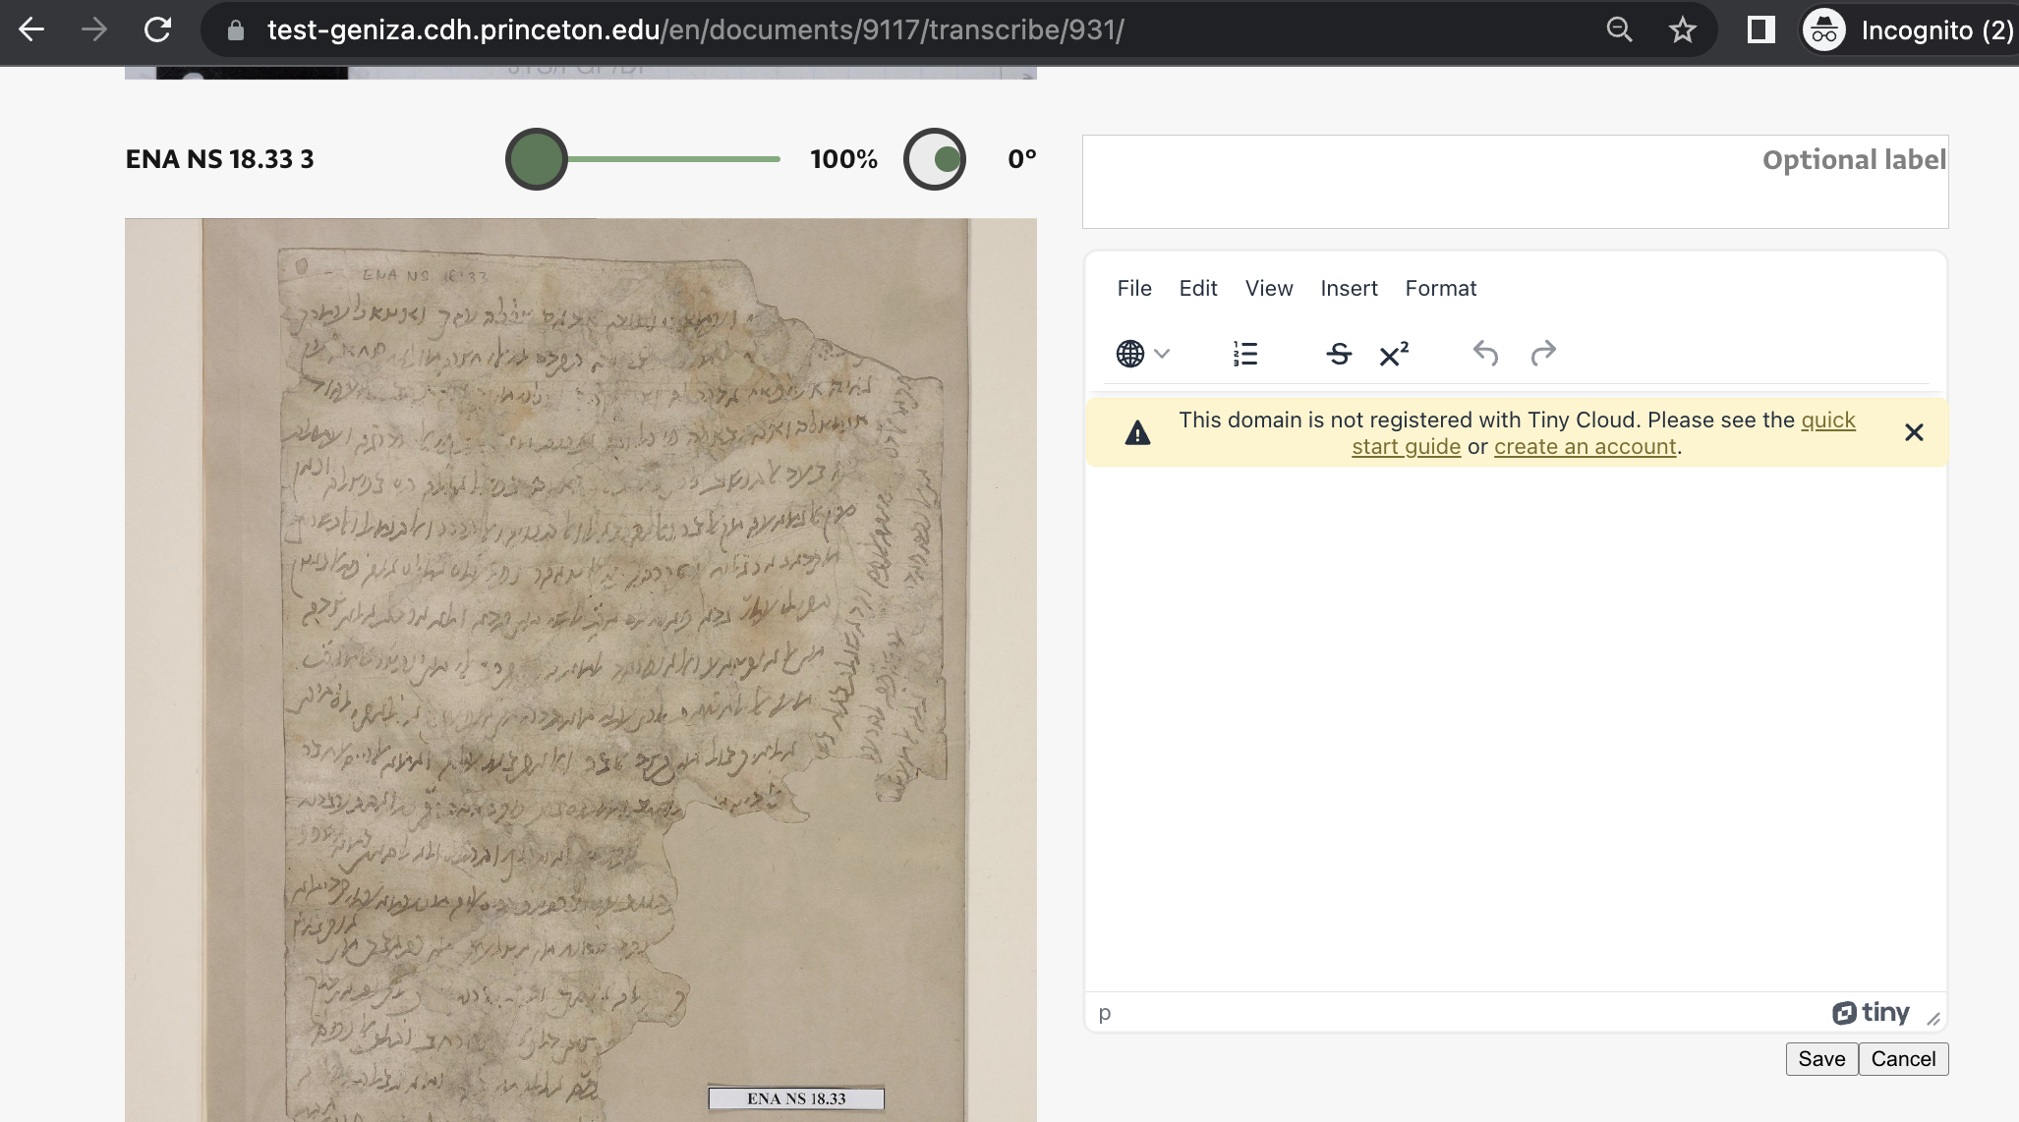Dismiss the Tiny Cloud domain warning

[1914, 432]
